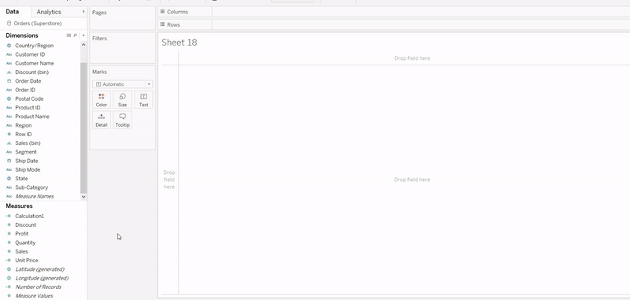The width and height of the screenshot is (630, 300).
Task: Open the Automatic mark type dropdown
Action: (123, 84)
